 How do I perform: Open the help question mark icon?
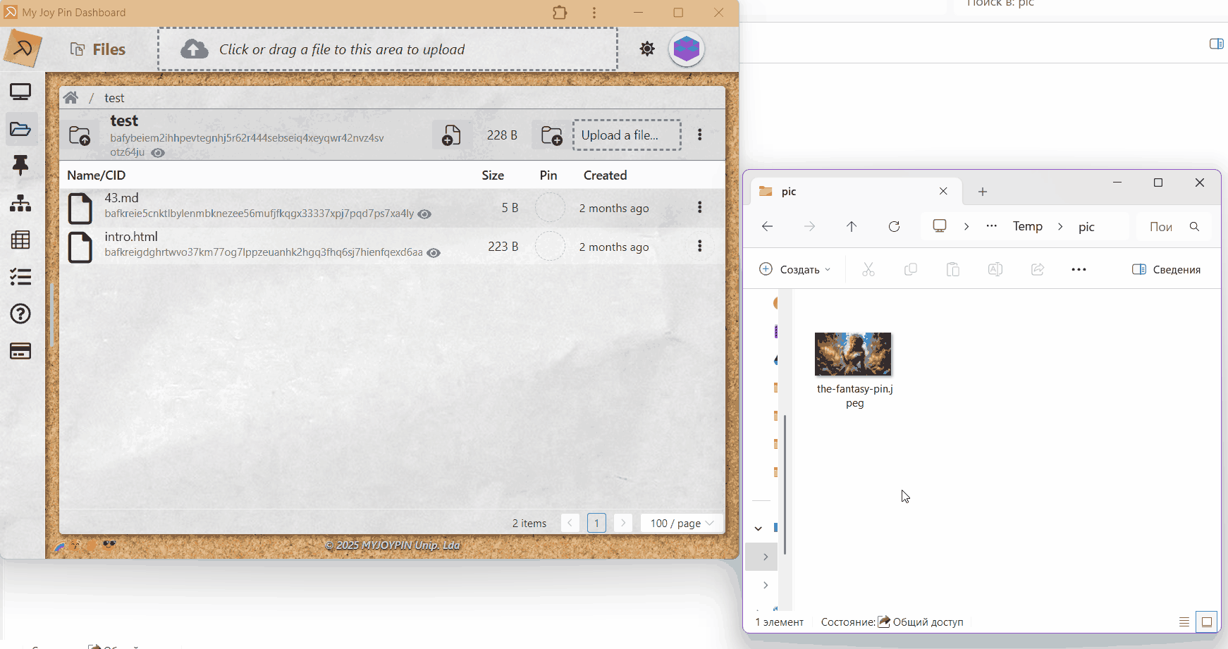20,314
